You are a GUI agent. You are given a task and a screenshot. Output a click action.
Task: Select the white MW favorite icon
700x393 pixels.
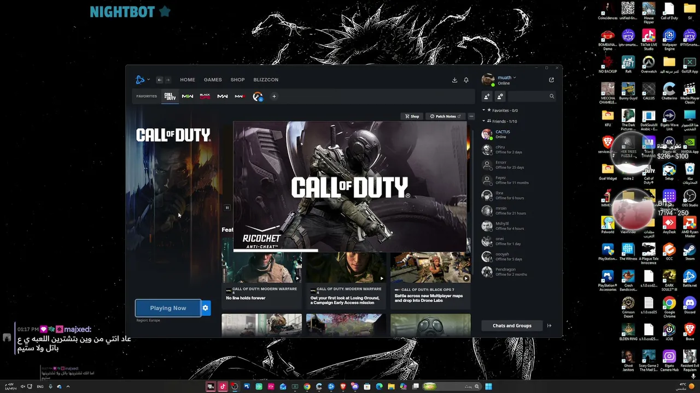click(x=223, y=97)
